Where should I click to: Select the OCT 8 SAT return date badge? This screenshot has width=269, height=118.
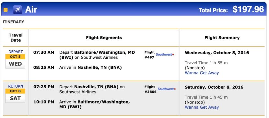click(x=15, y=96)
